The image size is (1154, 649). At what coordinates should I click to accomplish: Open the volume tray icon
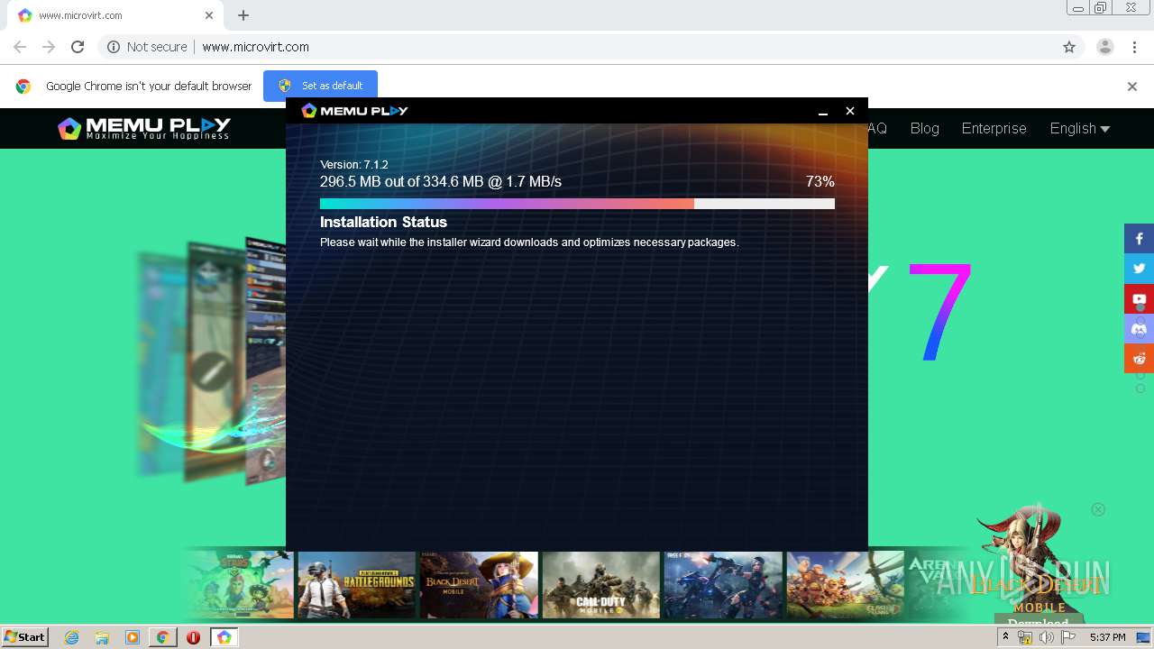(1047, 637)
